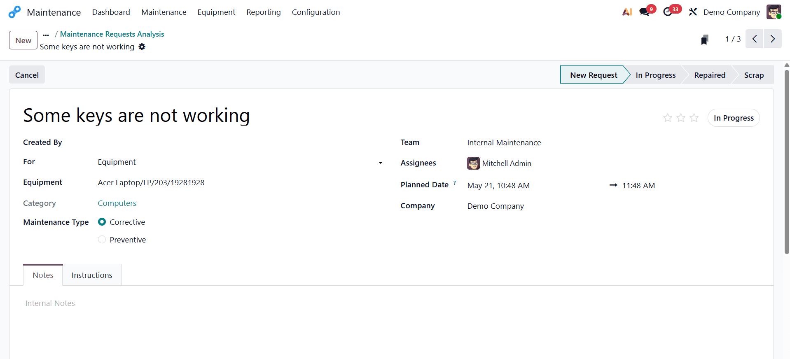
Task: Go to next record arrow
Action: pyautogui.click(x=773, y=39)
